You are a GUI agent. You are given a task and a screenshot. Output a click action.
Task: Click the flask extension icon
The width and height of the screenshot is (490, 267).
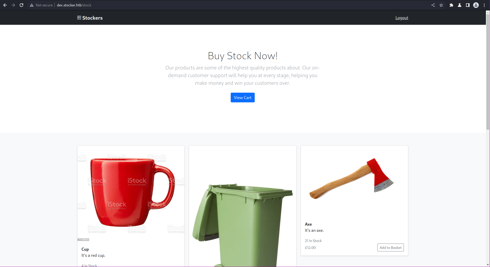(x=460, y=5)
